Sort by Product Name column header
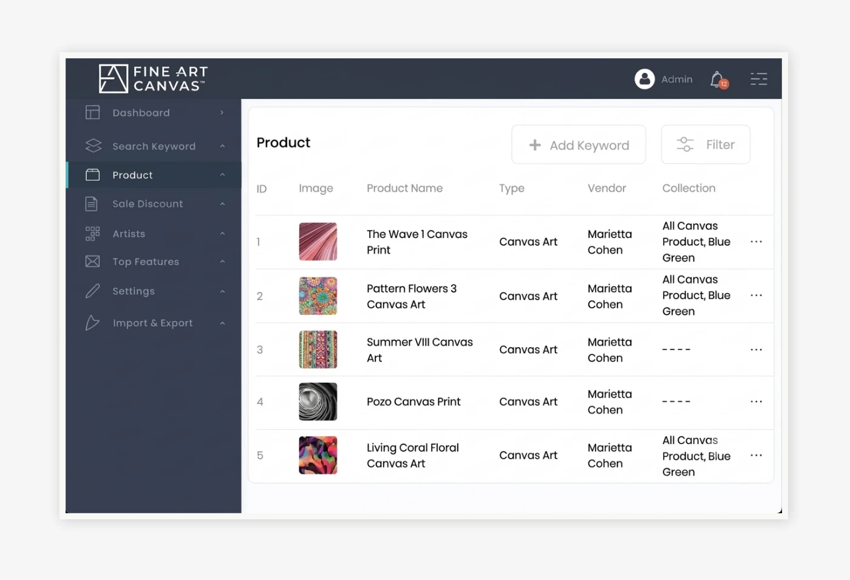This screenshot has height=580, width=850. click(404, 188)
